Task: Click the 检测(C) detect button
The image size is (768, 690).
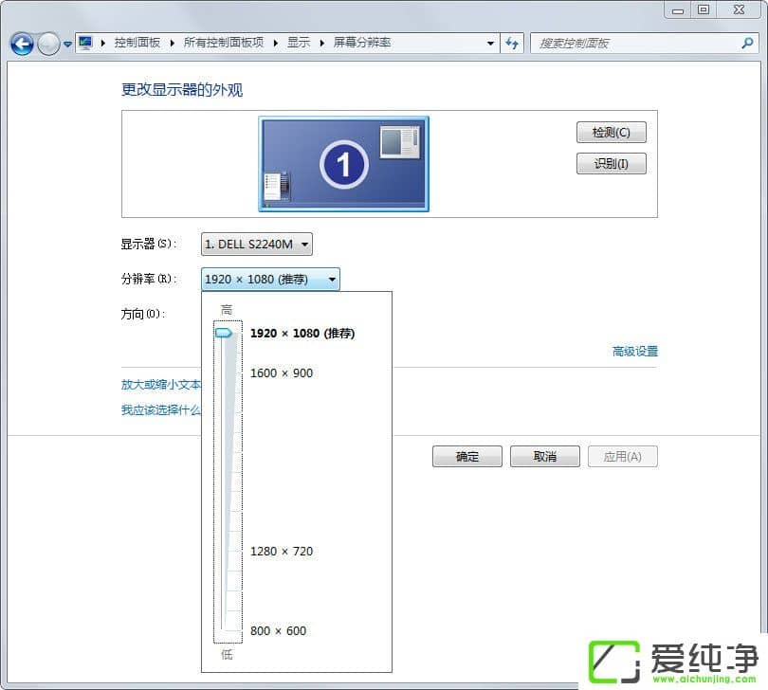Action: [611, 132]
